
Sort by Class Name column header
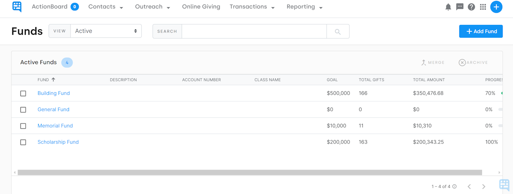pos(268,80)
